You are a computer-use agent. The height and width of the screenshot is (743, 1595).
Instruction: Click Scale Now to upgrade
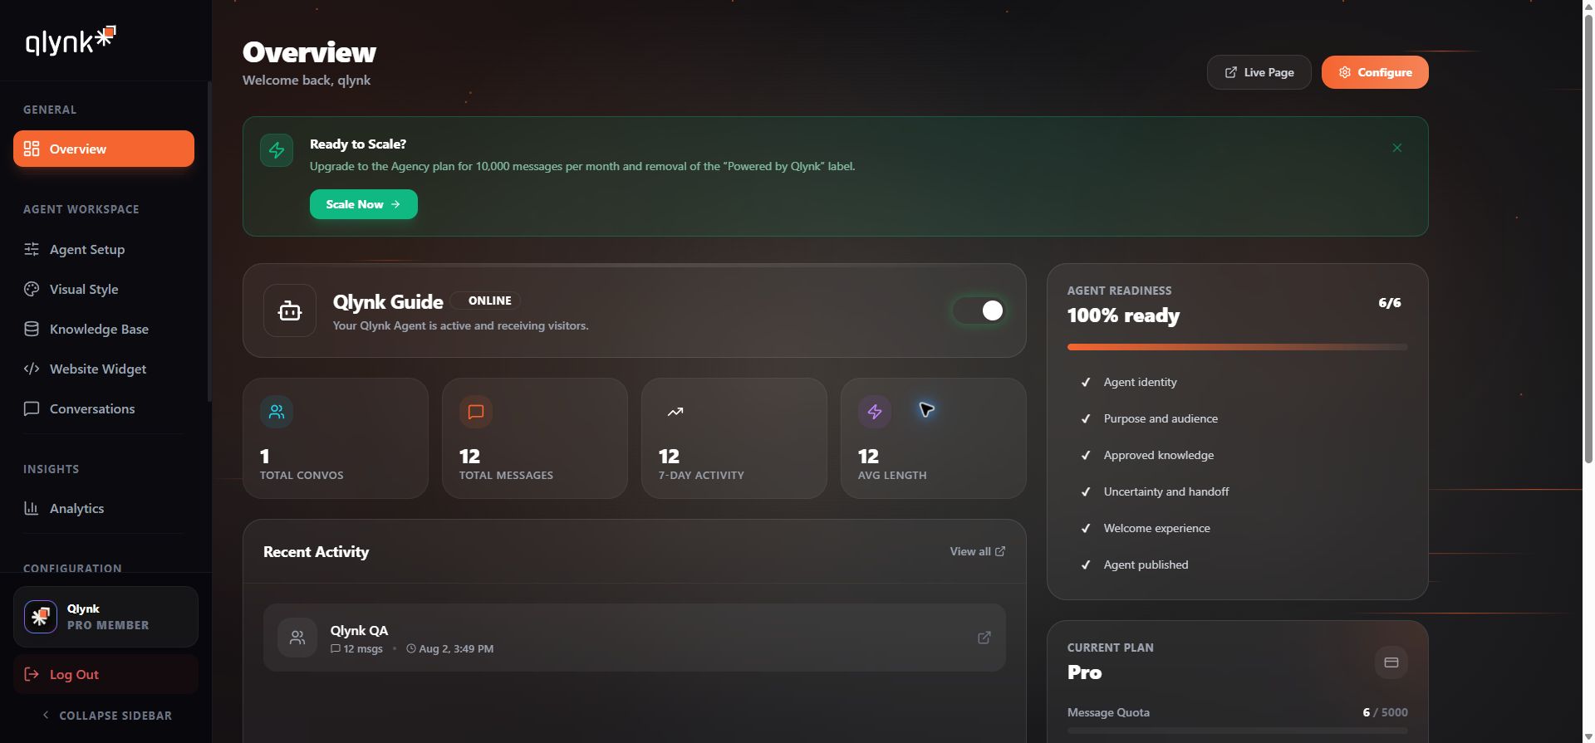coord(364,204)
